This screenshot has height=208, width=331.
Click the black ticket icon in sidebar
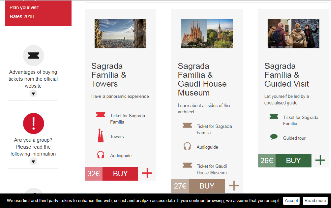point(33,56)
